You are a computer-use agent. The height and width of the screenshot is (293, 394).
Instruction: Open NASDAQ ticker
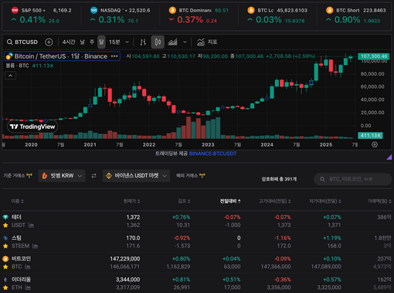121,15
